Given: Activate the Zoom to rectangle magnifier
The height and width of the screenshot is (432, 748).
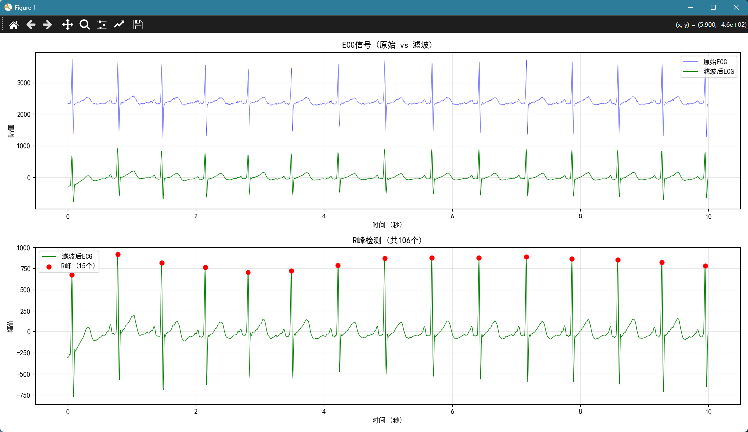Looking at the screenshot, I should pyautogui.click(x=85, y=25).
